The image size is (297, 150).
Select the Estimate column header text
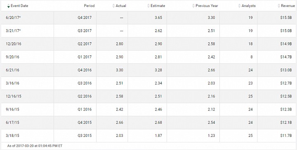pos(158,6)
